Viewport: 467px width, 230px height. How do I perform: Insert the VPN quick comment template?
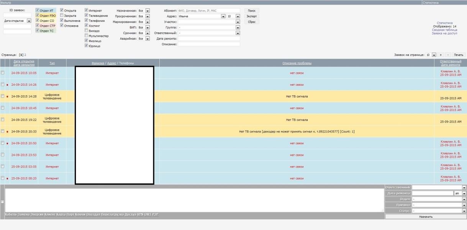tap(140, 214)
